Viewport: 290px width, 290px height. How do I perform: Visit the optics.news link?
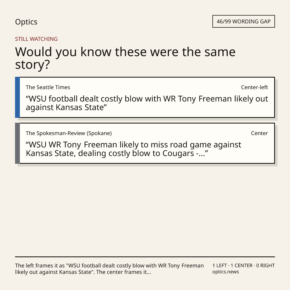click(x=226, y=272)
